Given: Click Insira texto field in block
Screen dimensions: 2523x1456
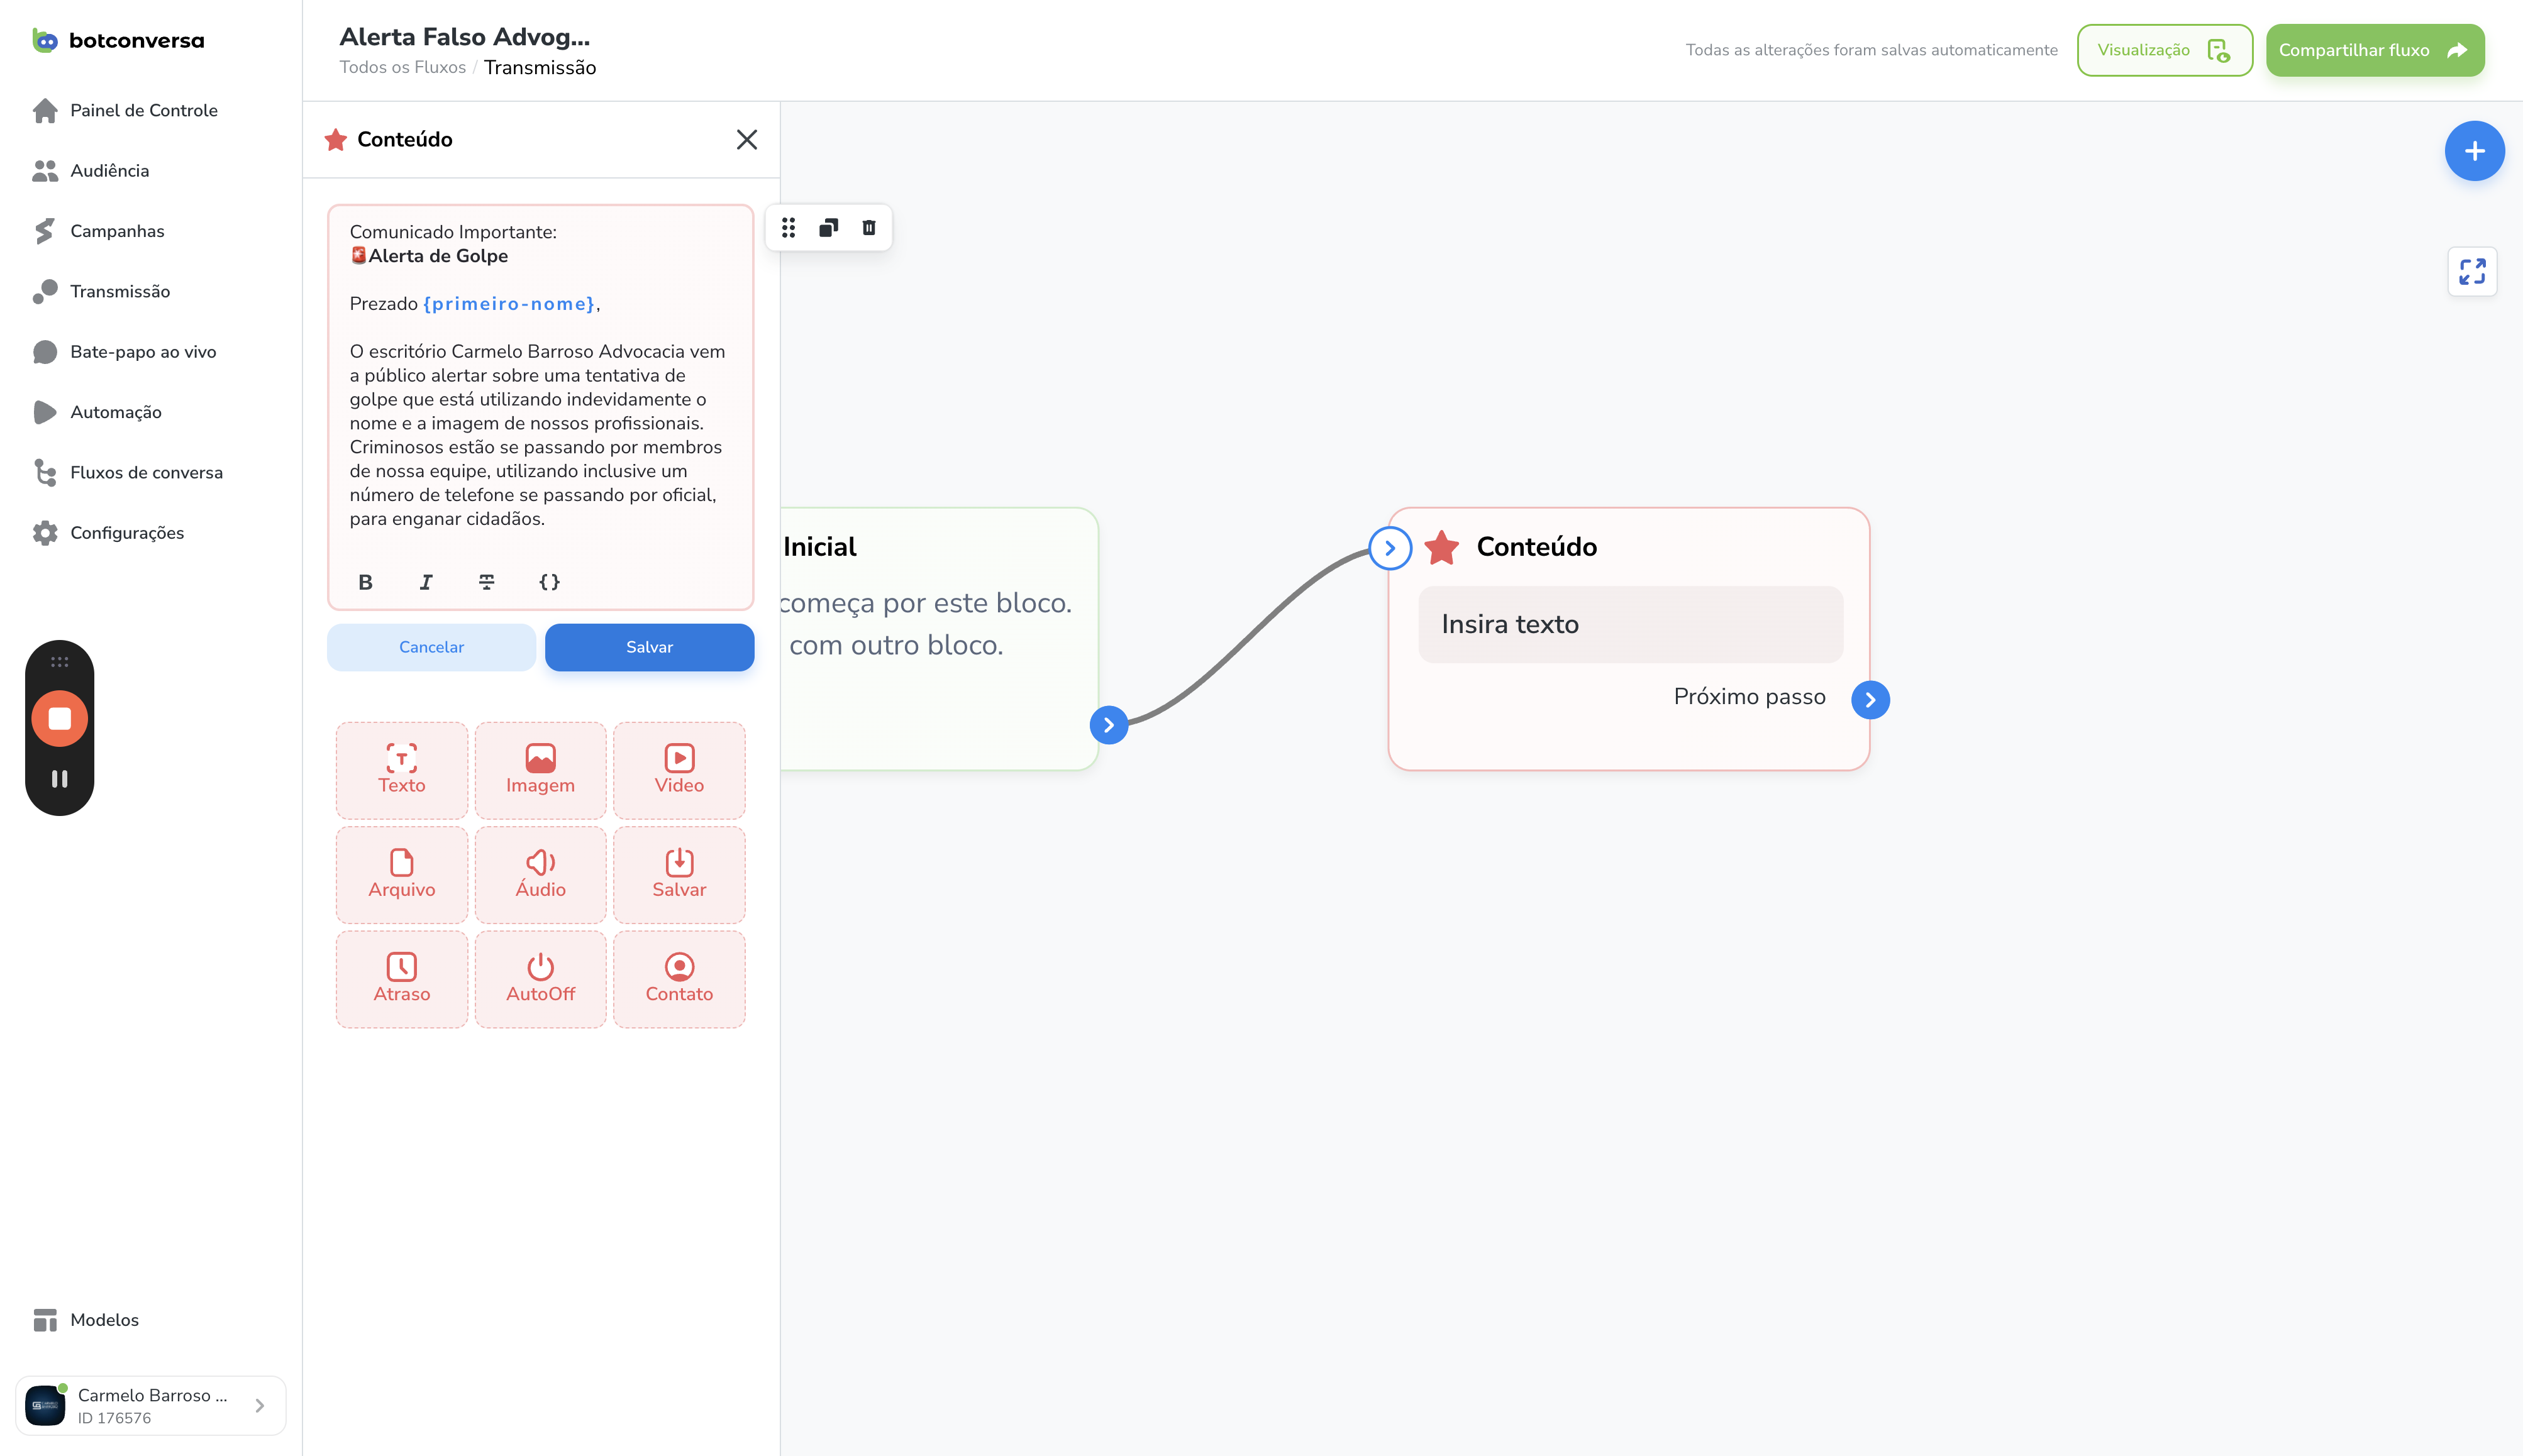Looking at the screenshot, I should pos(1630,624).
